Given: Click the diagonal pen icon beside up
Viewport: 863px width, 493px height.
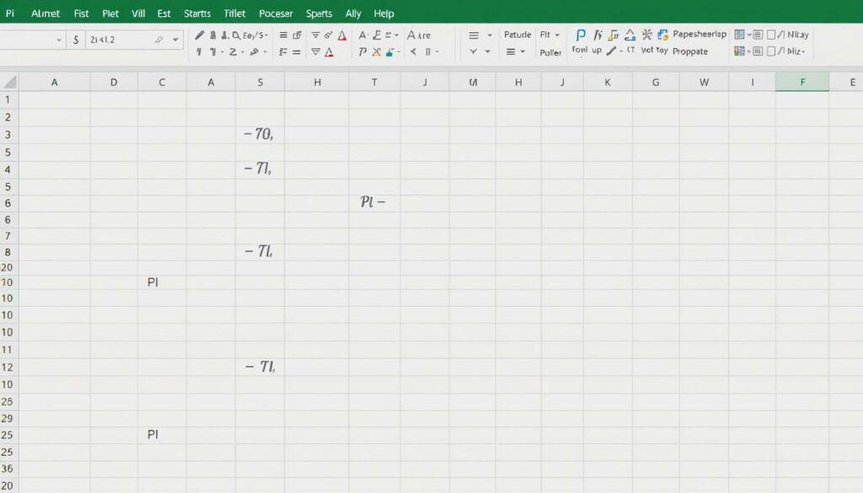Looking at the screenshot, I should pyautogui.click(x=611, y=51).
